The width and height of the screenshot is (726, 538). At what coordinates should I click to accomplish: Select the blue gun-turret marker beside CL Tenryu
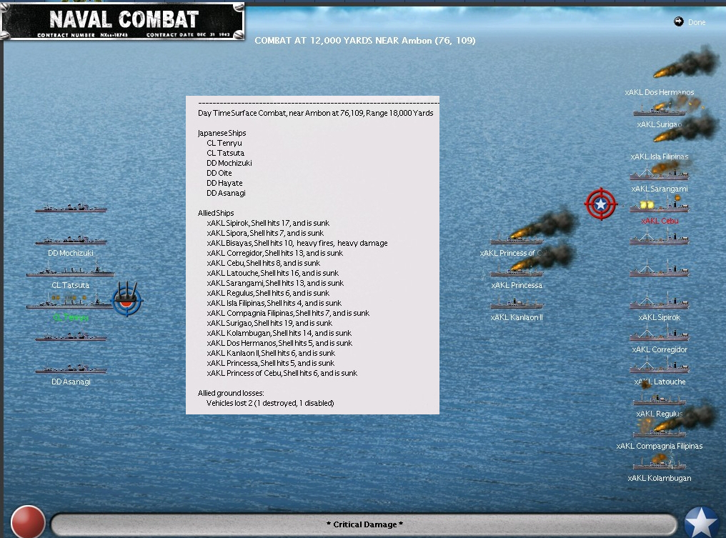coord(127,299)
